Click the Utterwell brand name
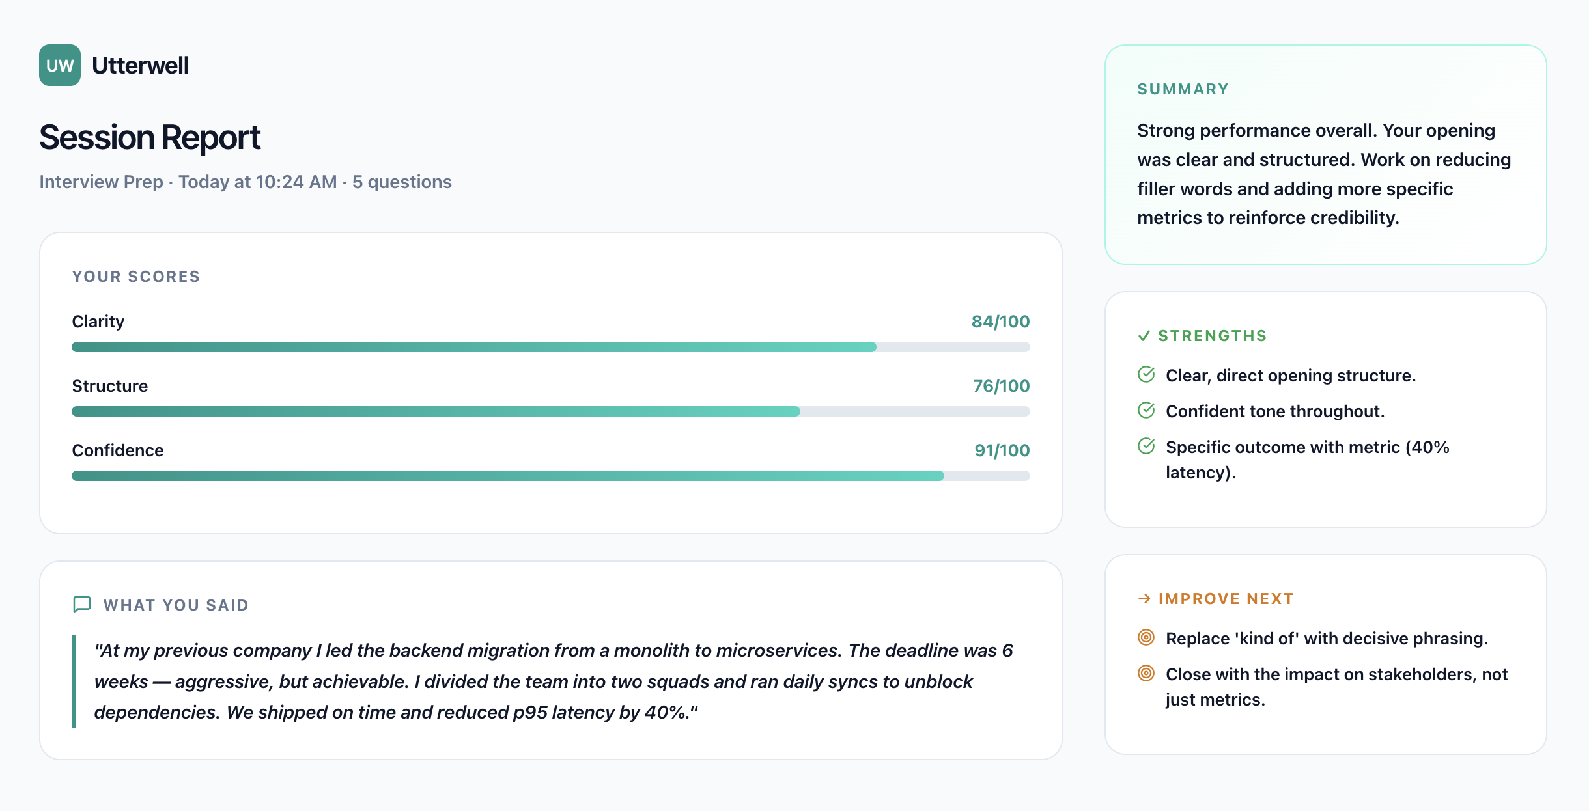1589x811 pixels. pos(141,65)
